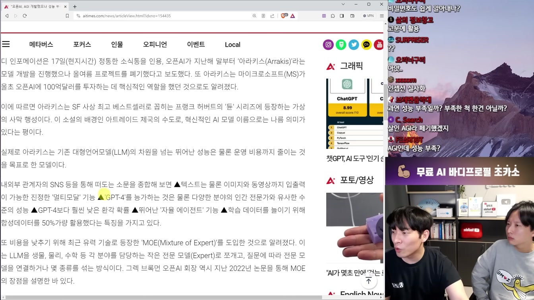
Task: Click the red YouTube icon
Action: click(379, 44)
